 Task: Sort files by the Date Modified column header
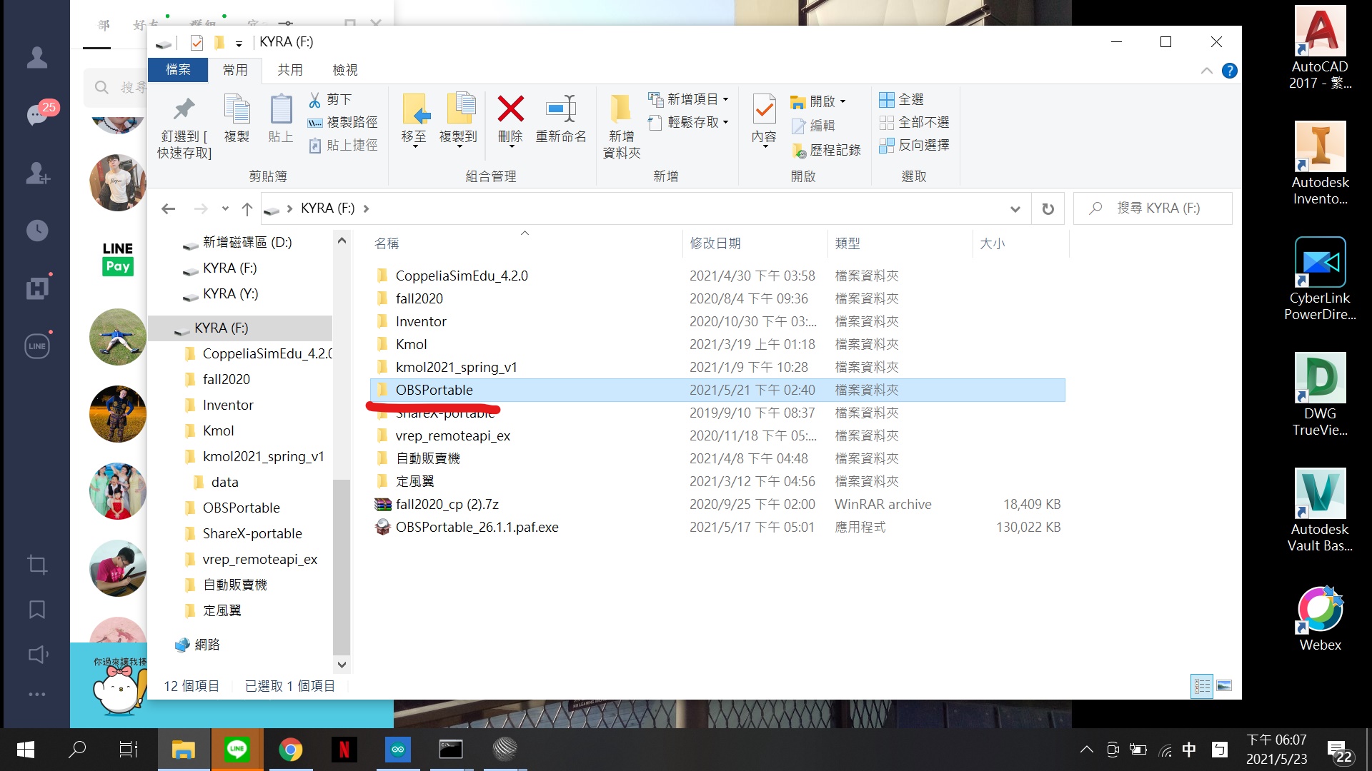[x=715, y=243]
